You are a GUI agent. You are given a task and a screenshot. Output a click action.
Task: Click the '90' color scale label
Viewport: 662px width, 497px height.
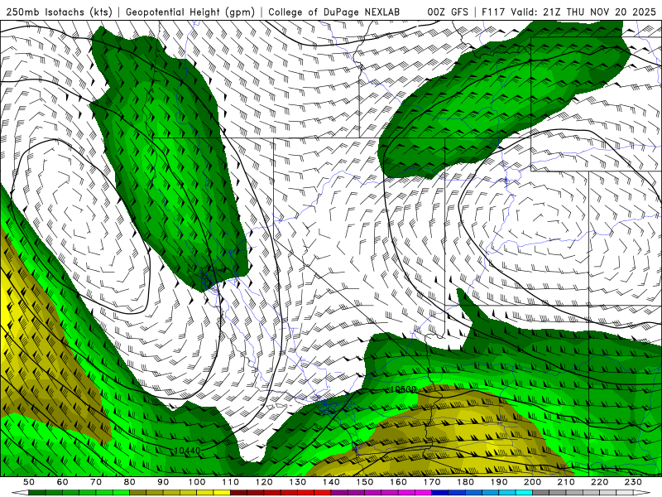tap(163, 482)
